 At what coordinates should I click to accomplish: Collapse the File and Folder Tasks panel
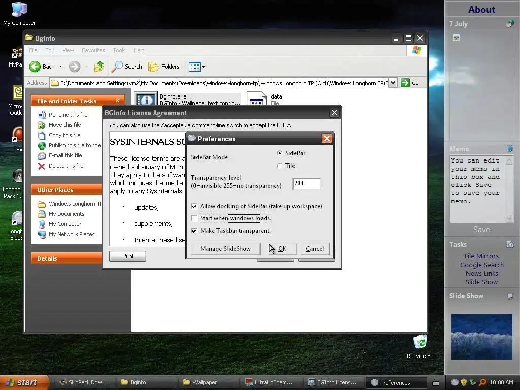pyautogui.click(x=117, y=101)
